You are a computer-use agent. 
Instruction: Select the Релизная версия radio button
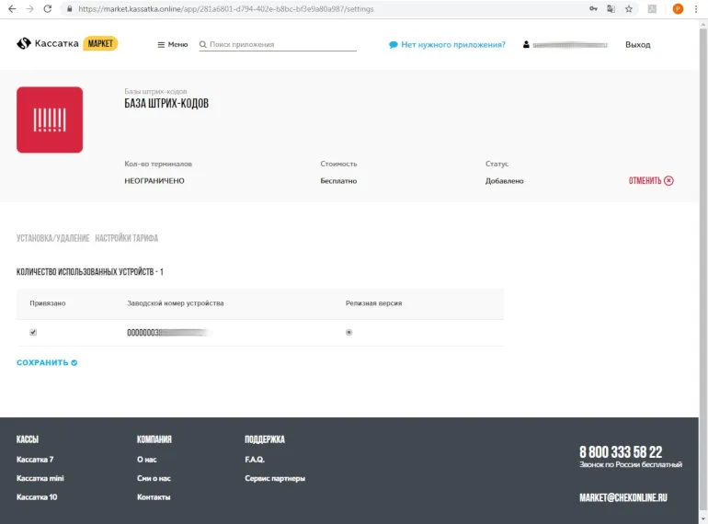point(348,332)
